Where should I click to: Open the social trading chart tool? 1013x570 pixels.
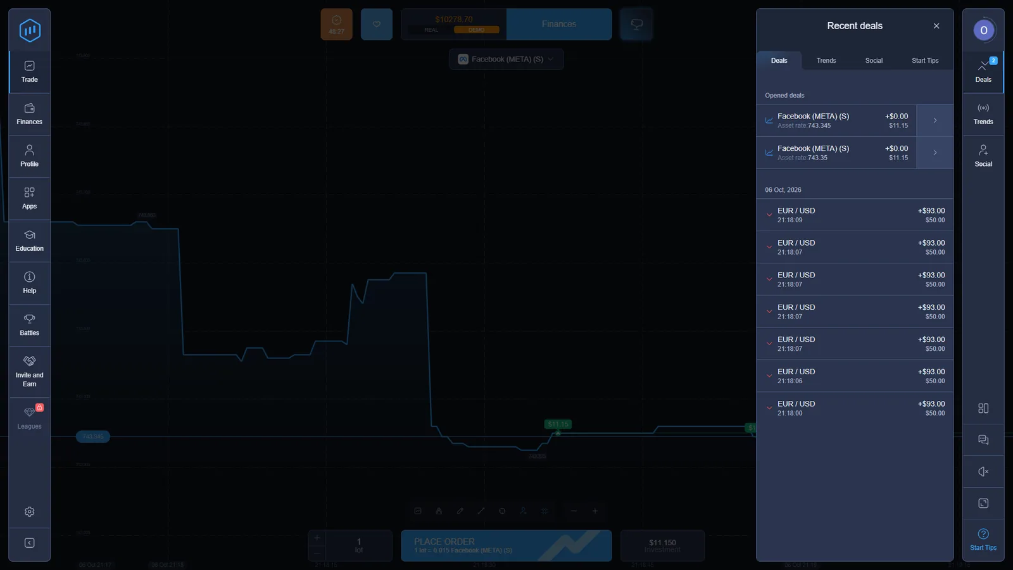pyautogui.click(x=524, y=511)
